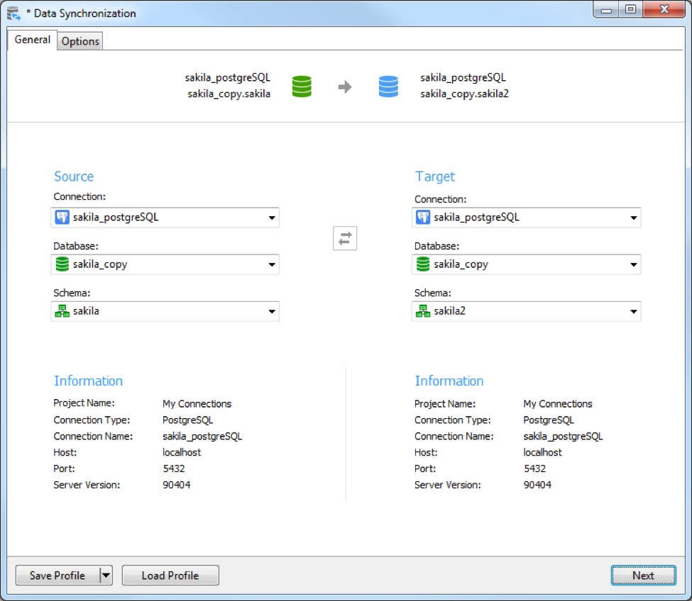The height and width of the screenshot is (601, 692).
Task: Click the Save Profile button
Action: [57, 575]
